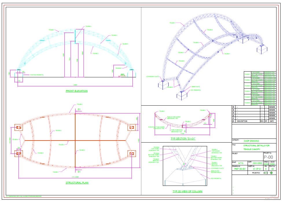This screenshot has height=202, width=282.
Task: Click the A3 print size value
Action: 272,169
